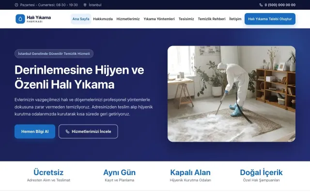The image size is (310, 194).
Task: Click the Derinlemesine Hijyen ve Özenli Halı Yıkama heading
Action: click(79, 77)
